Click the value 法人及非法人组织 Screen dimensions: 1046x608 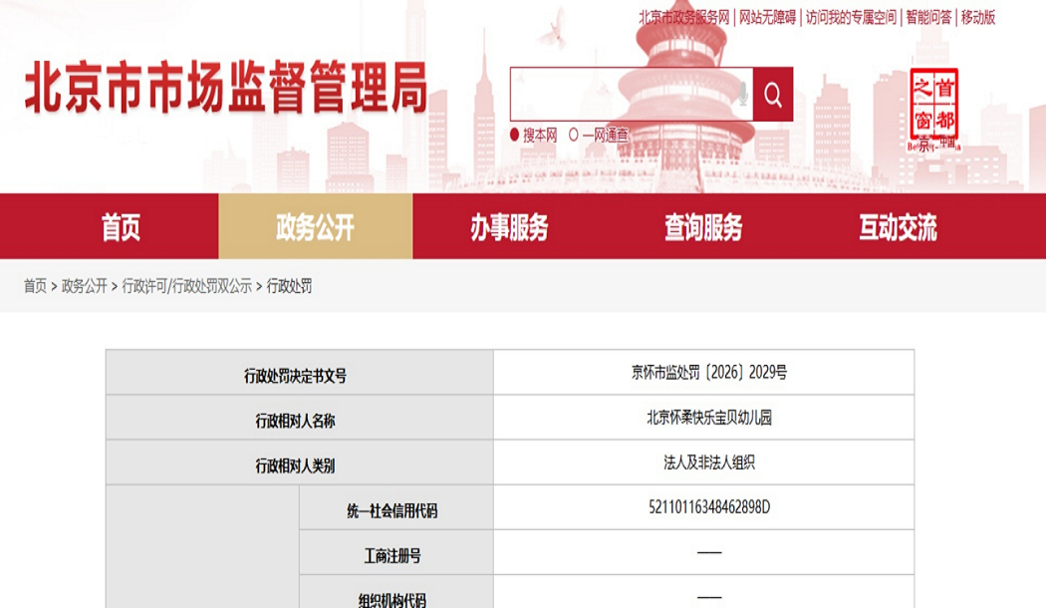(709, 462)
